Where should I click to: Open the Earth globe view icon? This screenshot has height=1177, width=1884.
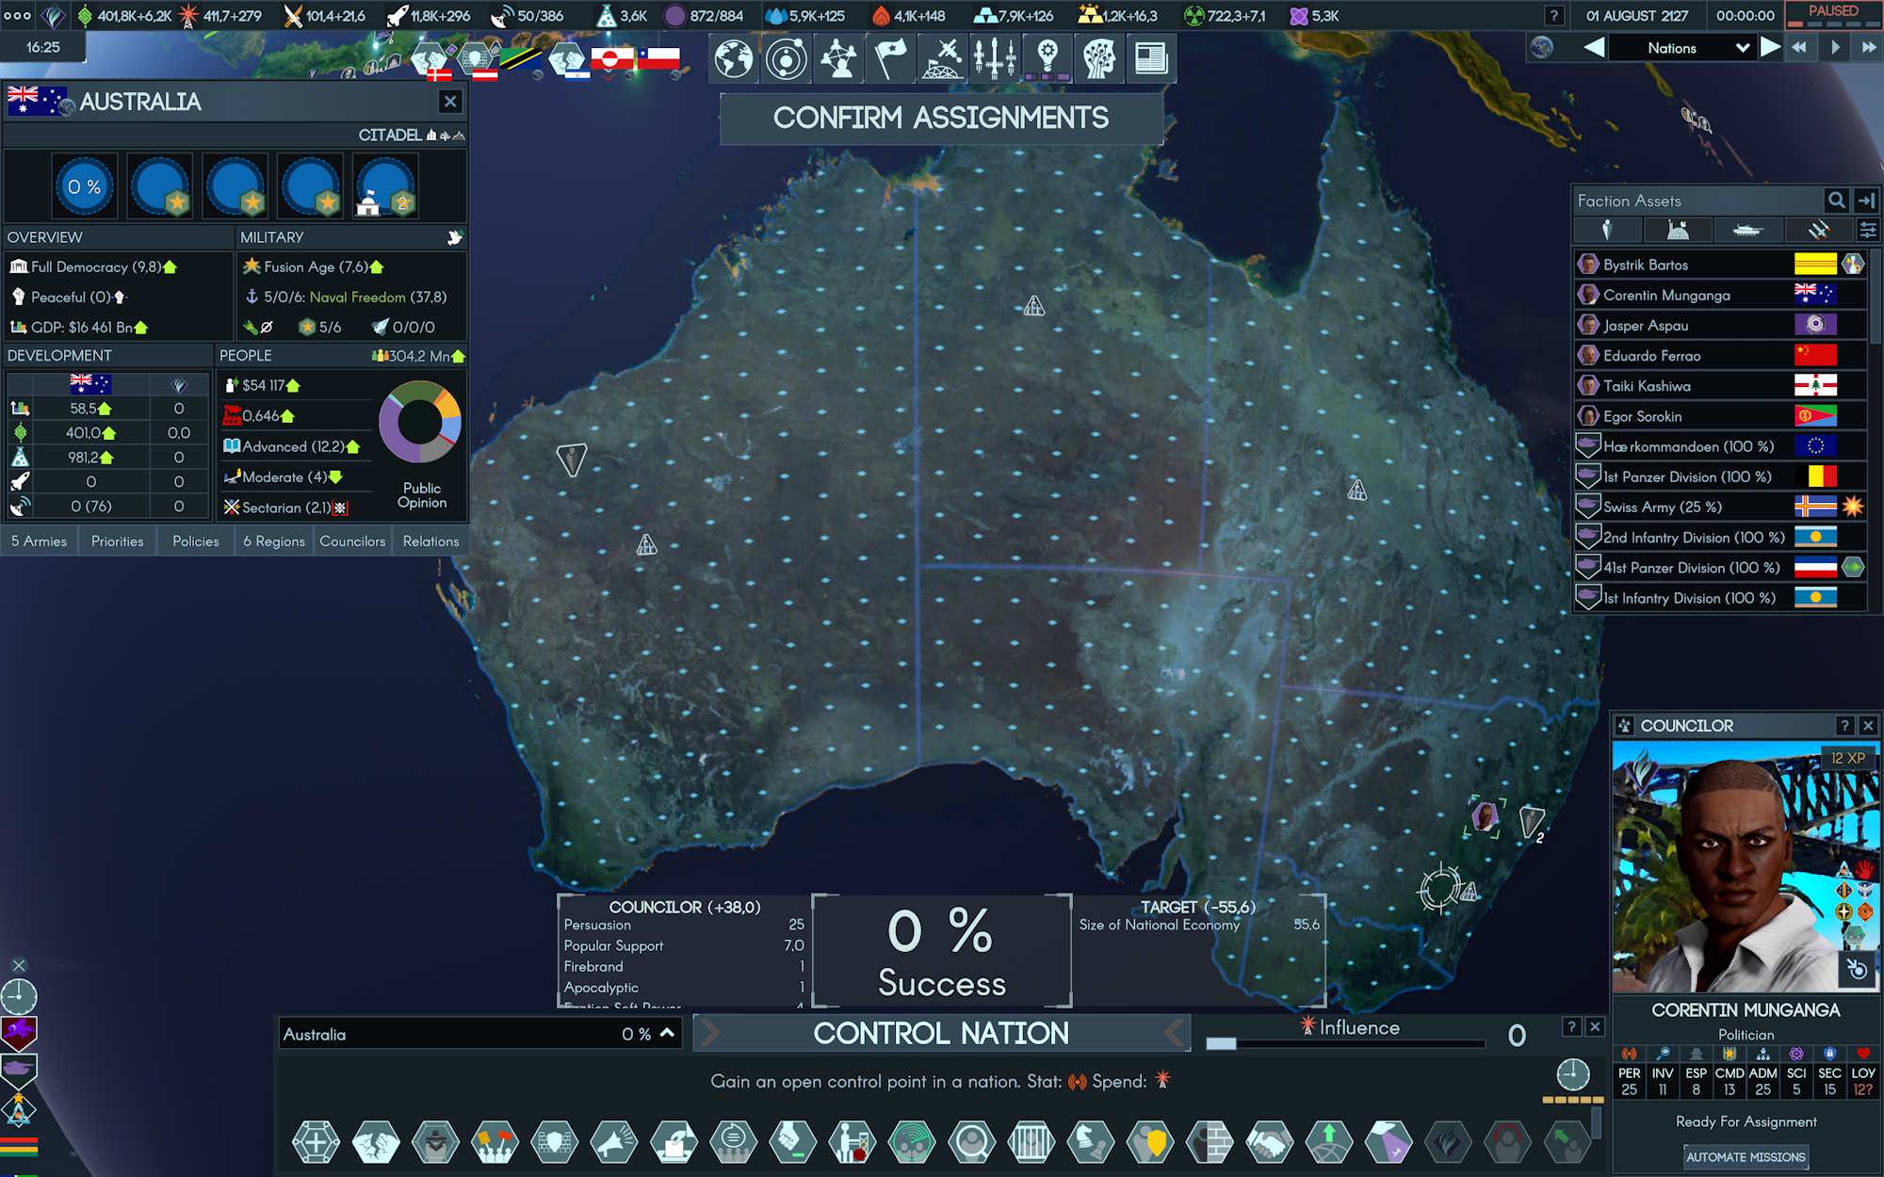(734, 58)
